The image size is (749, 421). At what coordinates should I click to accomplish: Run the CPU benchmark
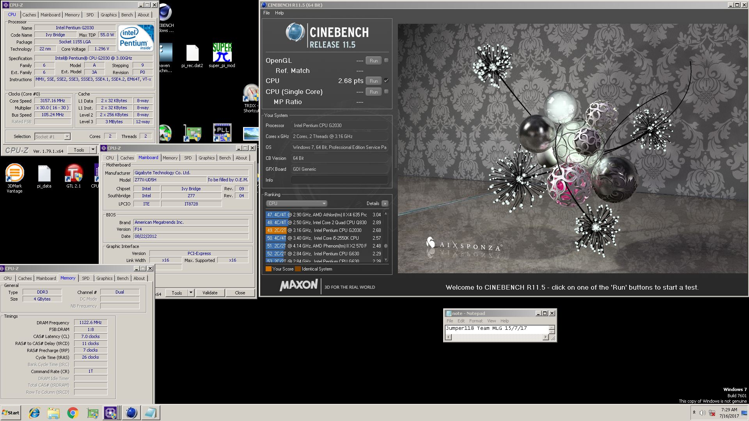374,81
